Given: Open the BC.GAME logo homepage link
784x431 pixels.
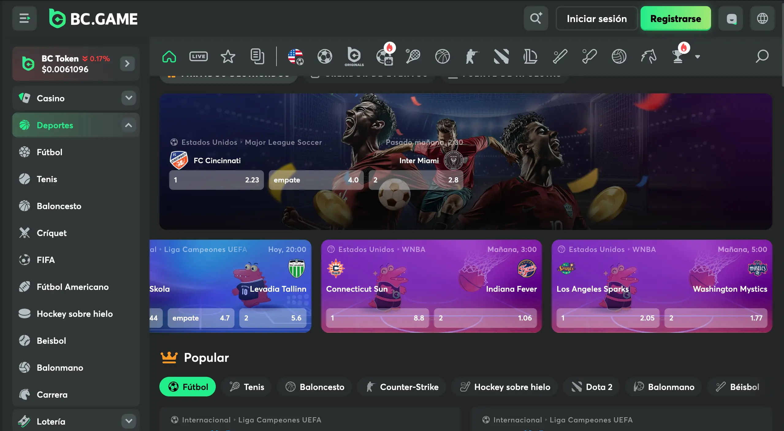Looking at the screenshot, I should coord(93,19).
